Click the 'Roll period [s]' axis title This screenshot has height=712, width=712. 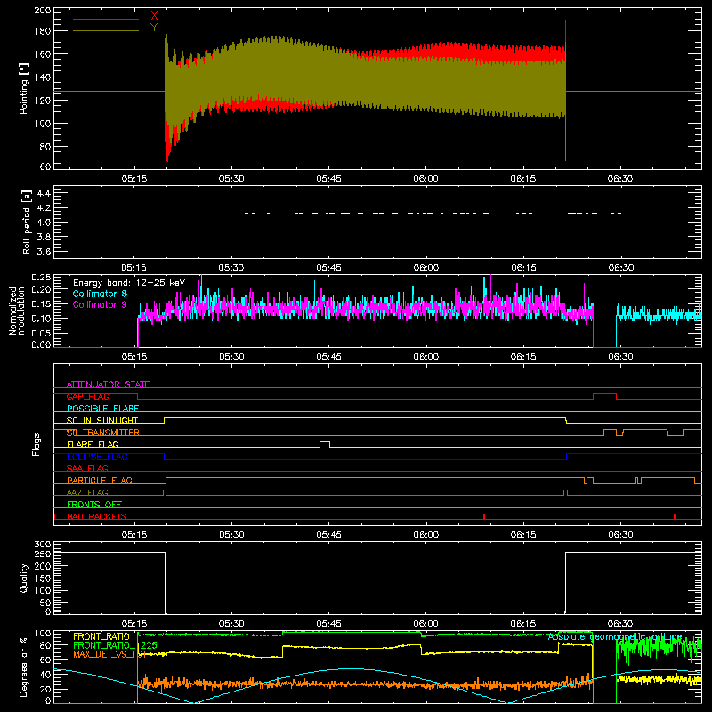27,222
